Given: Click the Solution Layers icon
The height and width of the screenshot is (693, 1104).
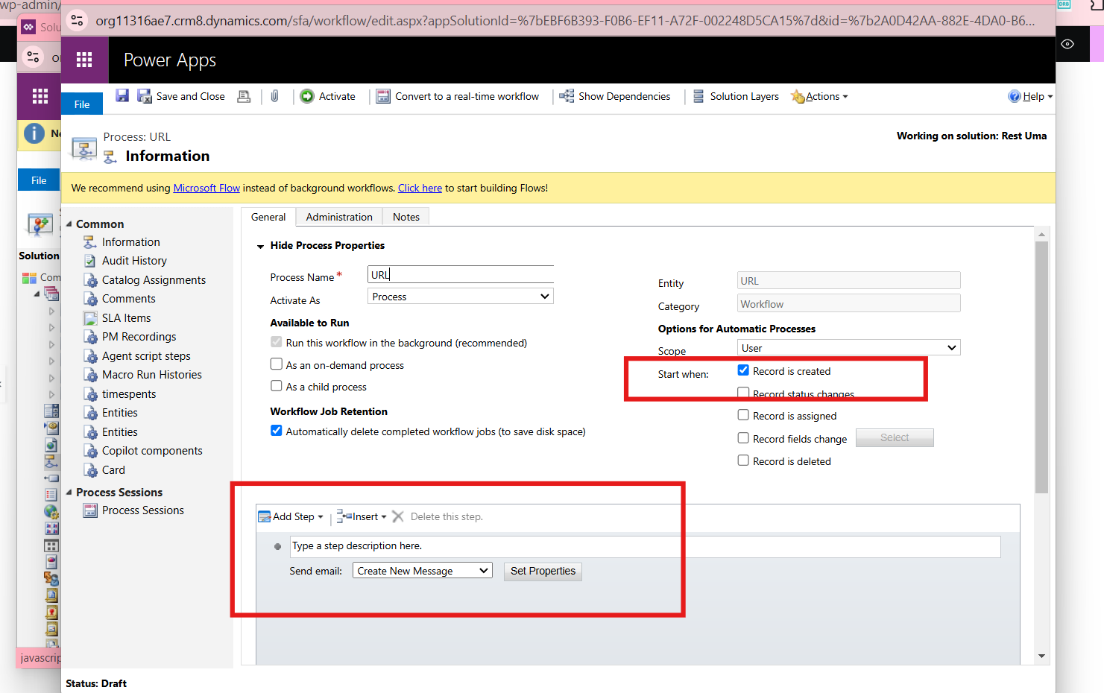Looking at the screenshot, I should (x=698, y=96).
